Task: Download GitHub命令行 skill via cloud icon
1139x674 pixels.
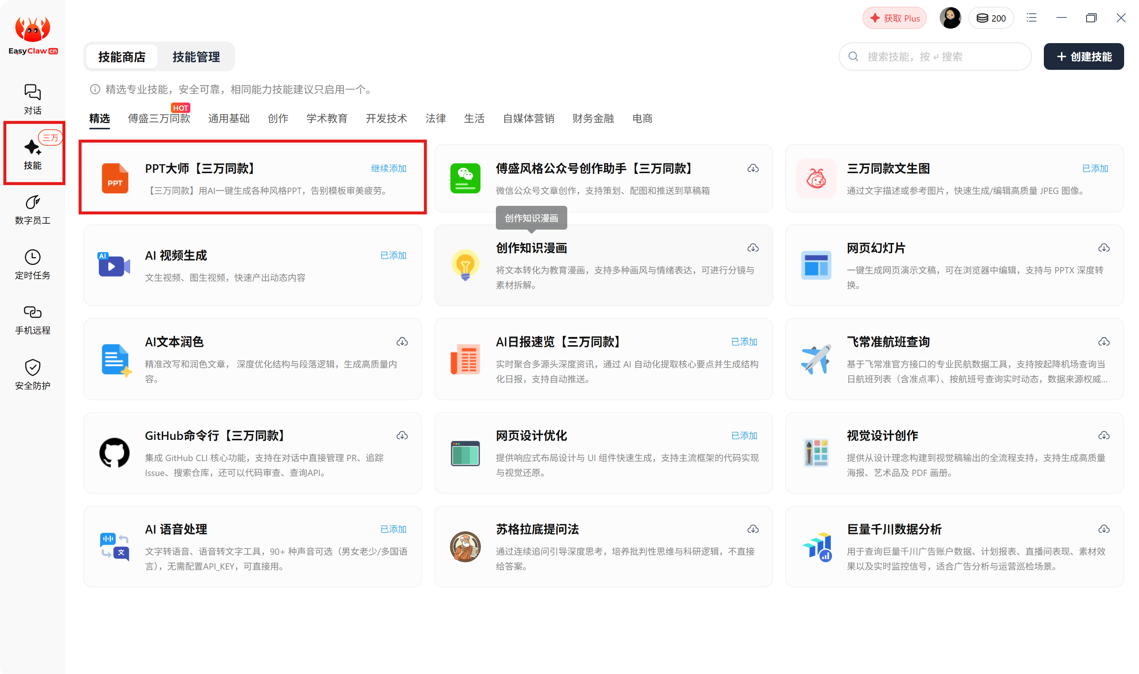Action: (402, 435)
